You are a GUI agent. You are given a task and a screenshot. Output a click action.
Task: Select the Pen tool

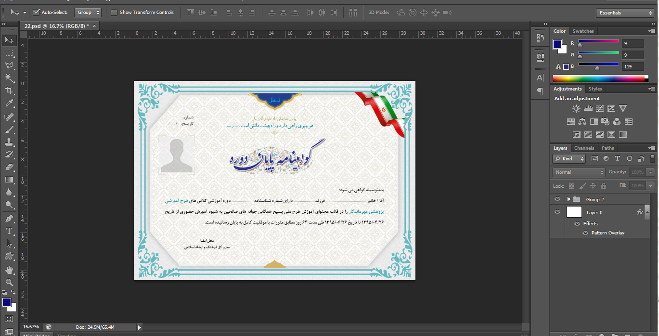(9, 219)
